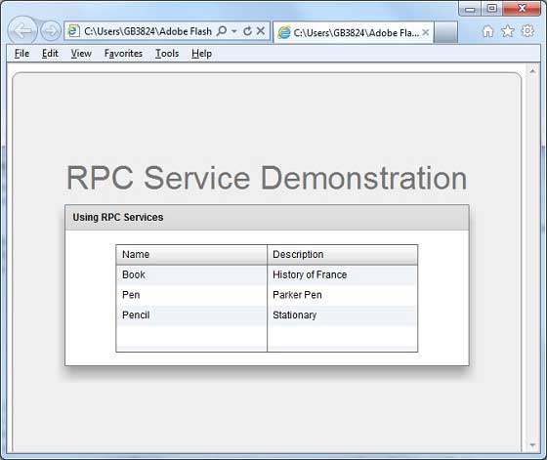The width and height of the screenshot is (547, 460).
Task: Open the Tools gear icon
Action: pos(527,31)
